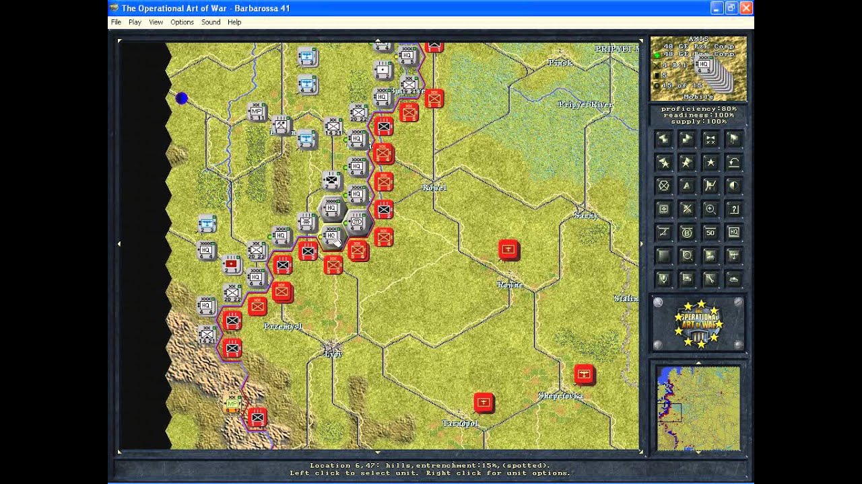Click the zoom magnifier with plus button
Image resolution: width=862 pixels, height=484 pixels.
click(x=710, y=209)
